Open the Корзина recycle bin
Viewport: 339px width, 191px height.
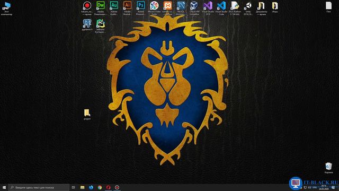pyautogui.click(x=328, y=168)
